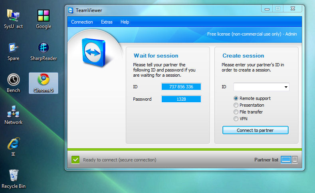Click the partner ID input field
Image resolution: width=315 pixels, height=193 pixels.
261,87
